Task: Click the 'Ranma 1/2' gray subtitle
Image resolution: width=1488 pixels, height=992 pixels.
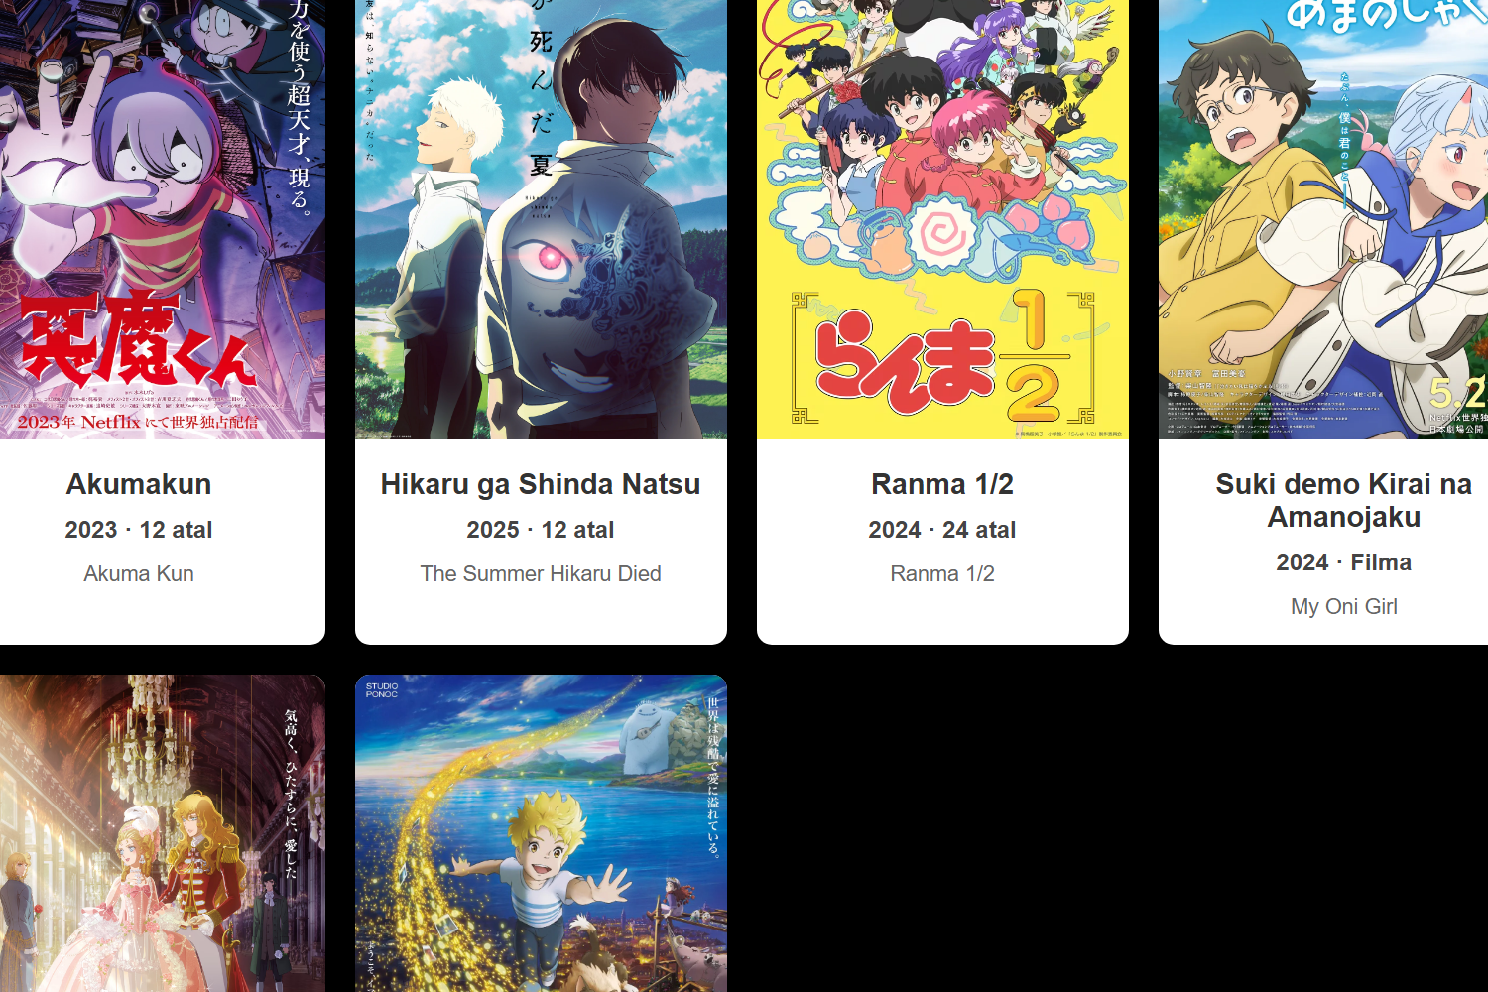Action: (942, 573)
